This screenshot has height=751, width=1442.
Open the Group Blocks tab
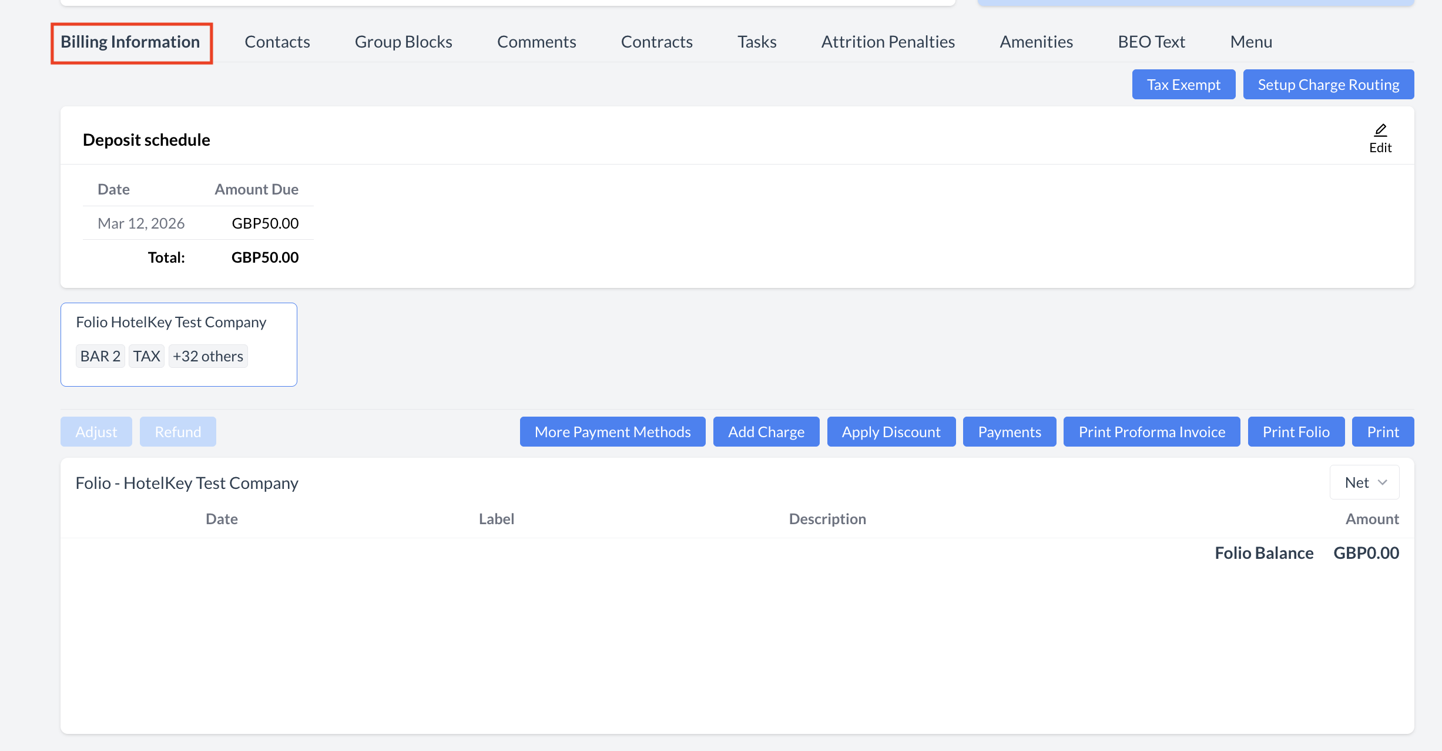click(403, 42)
